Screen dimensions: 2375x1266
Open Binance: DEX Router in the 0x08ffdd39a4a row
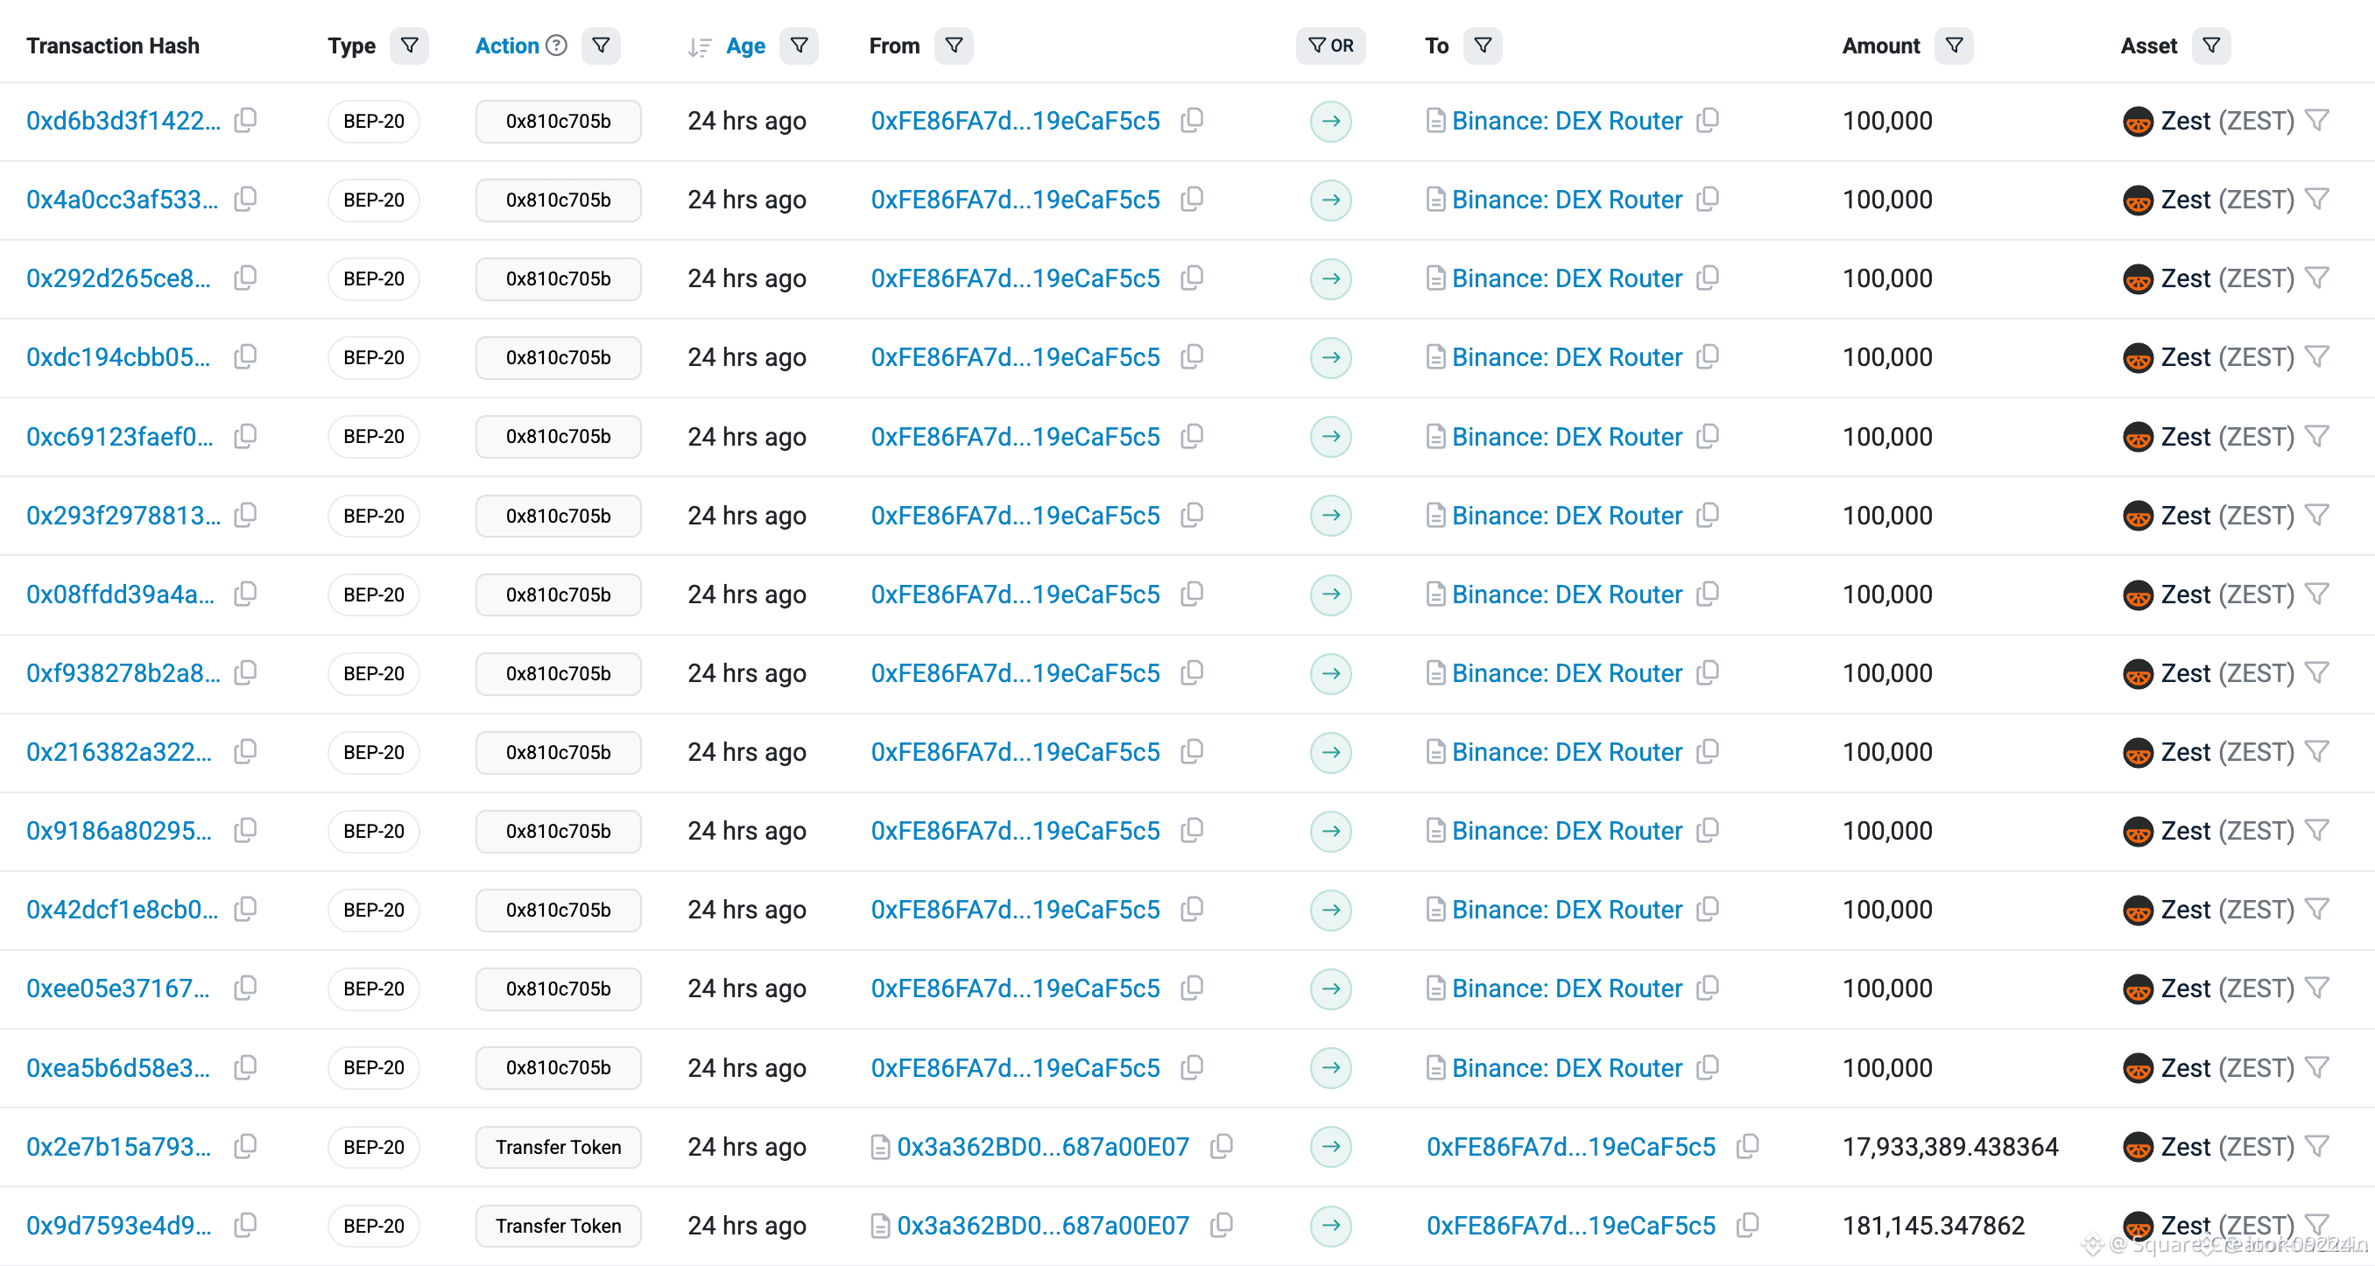tap(1568, 594)
